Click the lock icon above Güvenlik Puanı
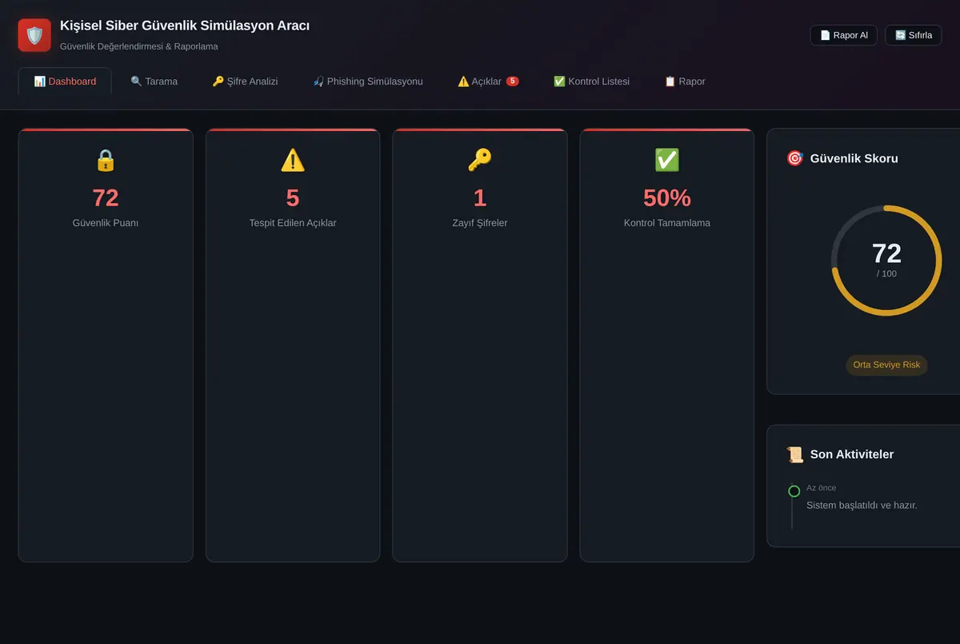This screenshot has width=960, height=644. (x=106, y=160)
